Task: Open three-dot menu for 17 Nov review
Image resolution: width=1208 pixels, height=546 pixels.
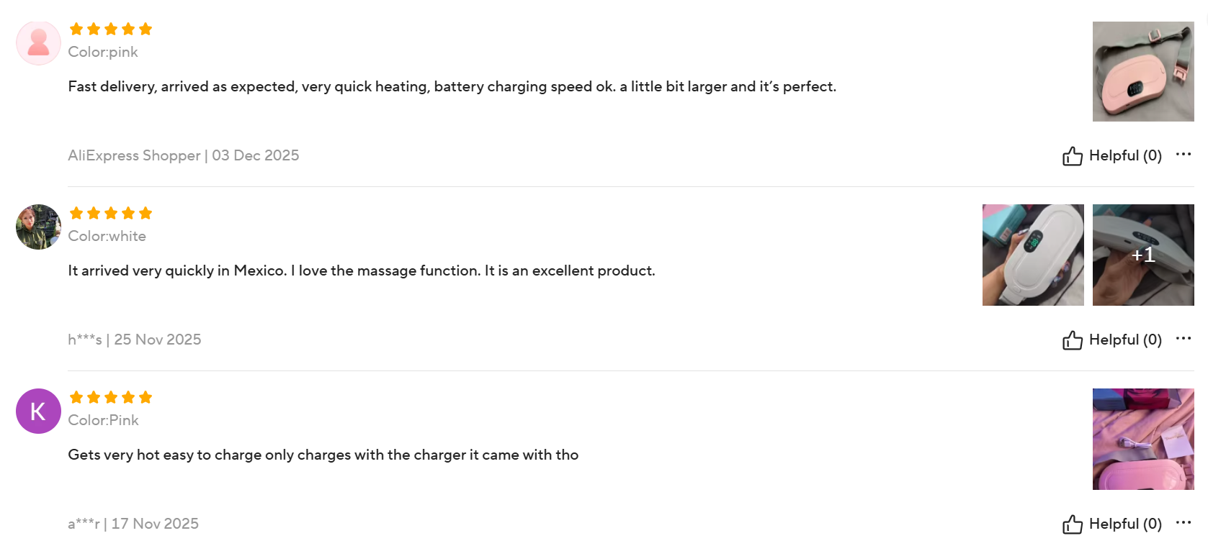Action: click(1183, 523)
